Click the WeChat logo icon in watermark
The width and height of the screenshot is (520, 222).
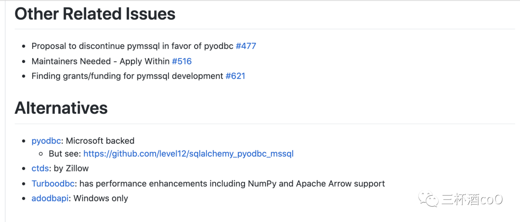(x=428, y=199)
